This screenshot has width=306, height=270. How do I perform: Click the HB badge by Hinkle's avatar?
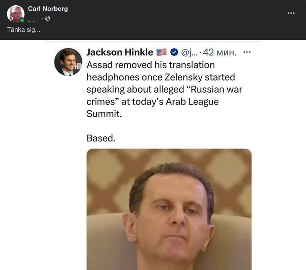coord(79,66)
